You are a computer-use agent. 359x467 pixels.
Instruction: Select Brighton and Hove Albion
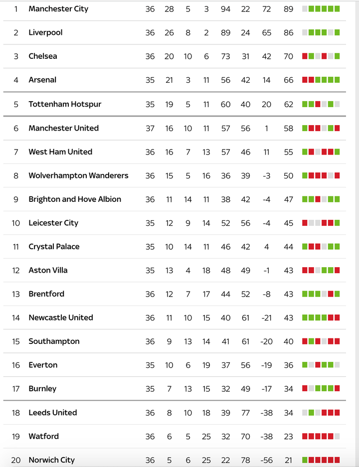[x=75, y=199]
